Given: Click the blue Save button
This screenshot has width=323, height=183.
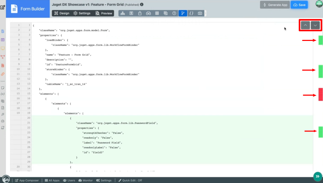Looking at the screenshot, I should 299,5.
